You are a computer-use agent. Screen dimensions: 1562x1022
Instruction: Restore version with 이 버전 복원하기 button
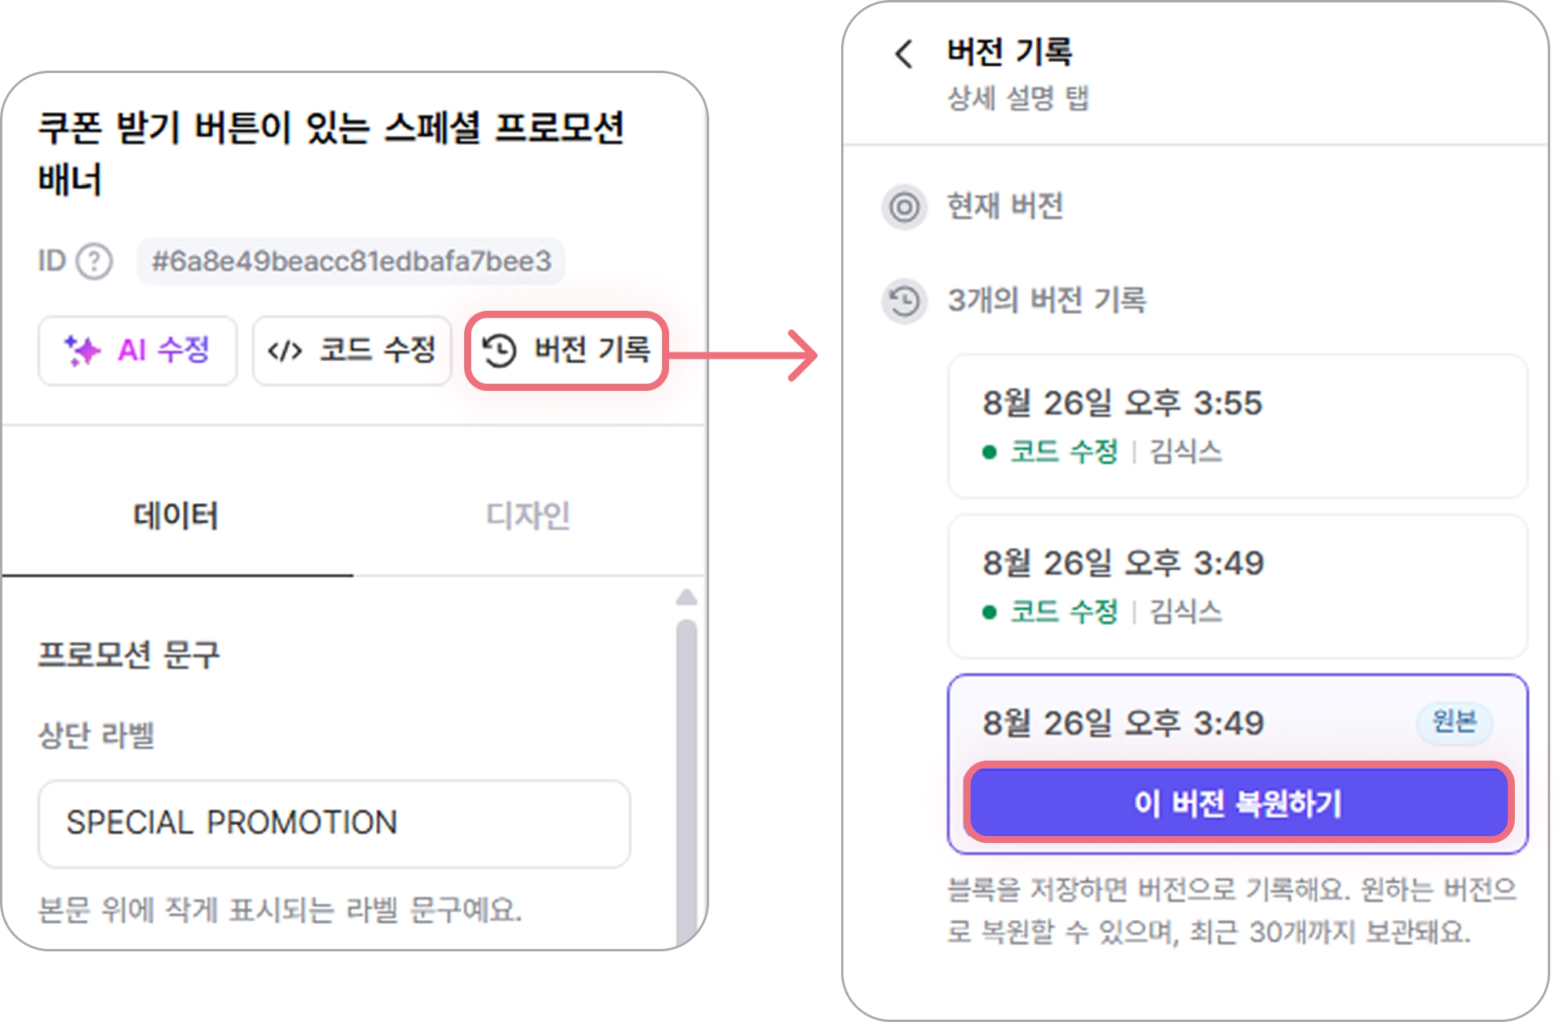tap(1238, 802)
